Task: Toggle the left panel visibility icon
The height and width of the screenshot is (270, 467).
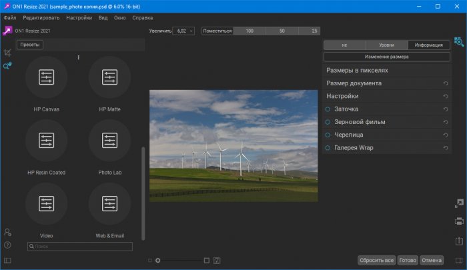Action: (x=7, y=261)
